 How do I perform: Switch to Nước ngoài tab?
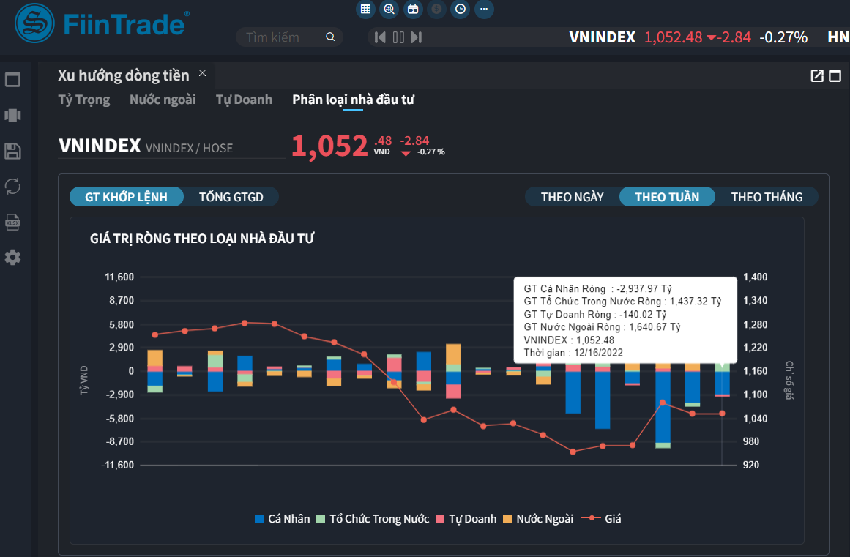163,100
